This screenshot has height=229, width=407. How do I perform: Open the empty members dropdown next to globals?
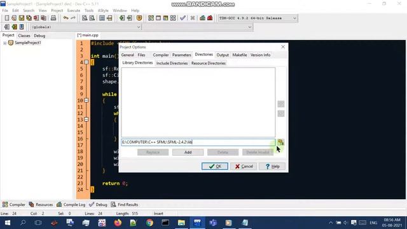coord(250,27)
